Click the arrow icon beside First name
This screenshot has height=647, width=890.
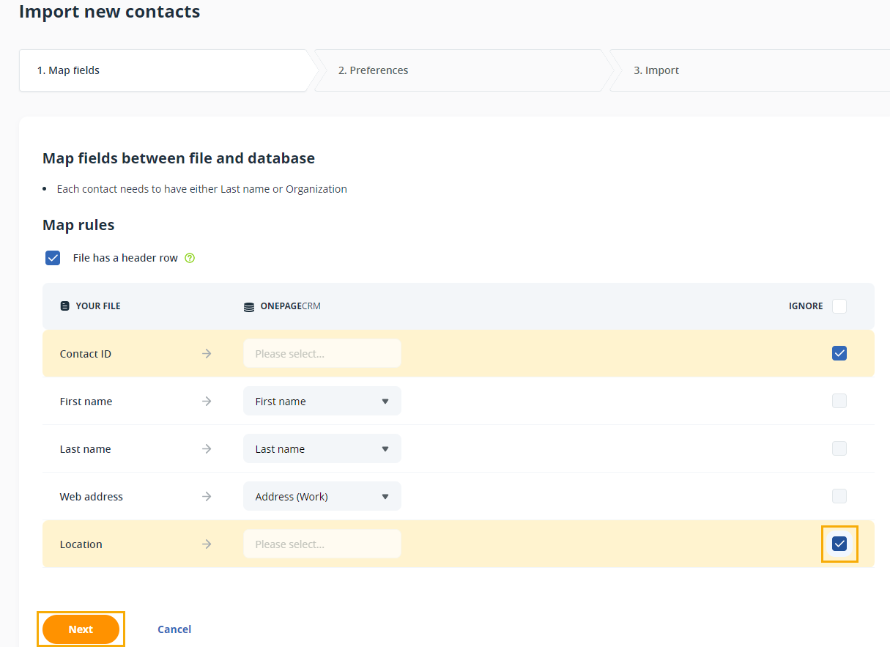click(x=207, y=402)
